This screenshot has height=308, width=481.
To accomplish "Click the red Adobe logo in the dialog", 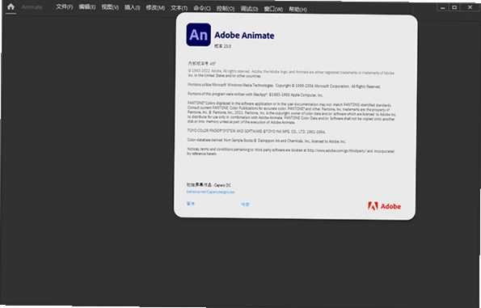I will (384, 206).
